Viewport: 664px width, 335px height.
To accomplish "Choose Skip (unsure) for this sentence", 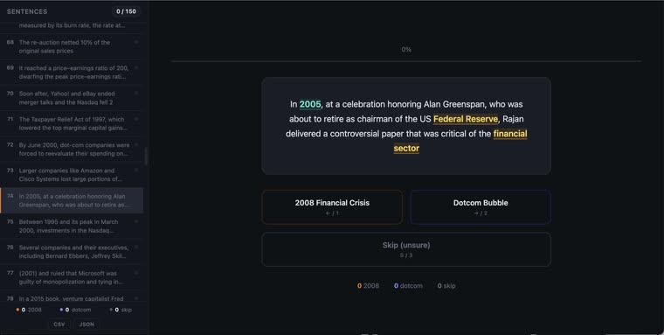I will tap(406, 249).
